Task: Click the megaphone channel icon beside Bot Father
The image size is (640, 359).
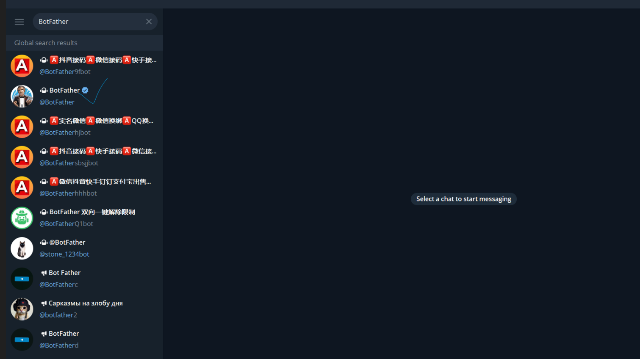Action: [44, 273]
